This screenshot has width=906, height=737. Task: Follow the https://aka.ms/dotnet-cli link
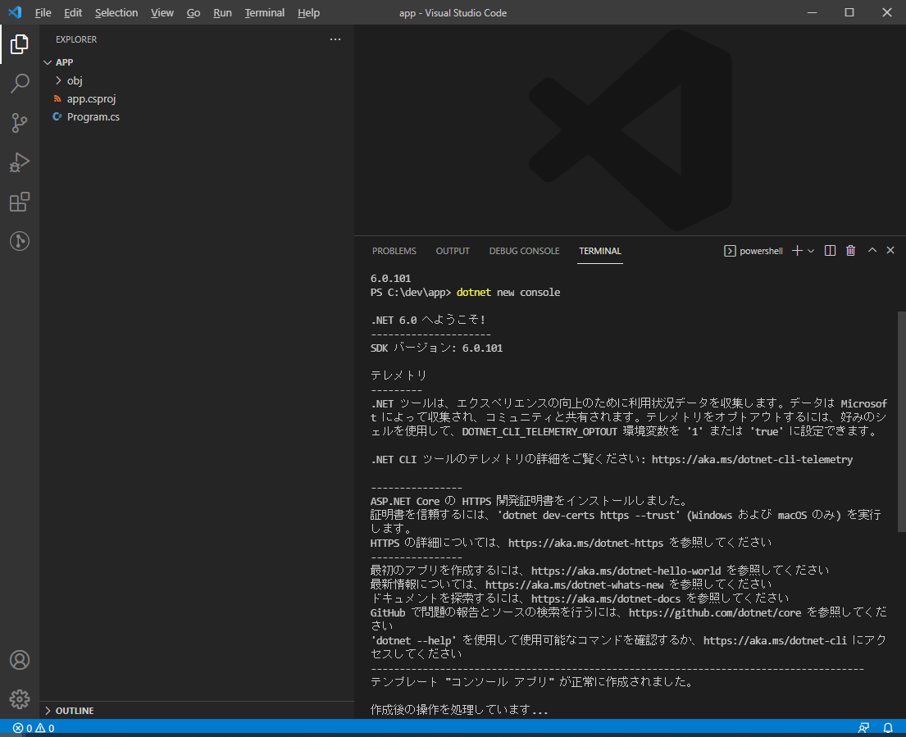(x=775, y=640)
